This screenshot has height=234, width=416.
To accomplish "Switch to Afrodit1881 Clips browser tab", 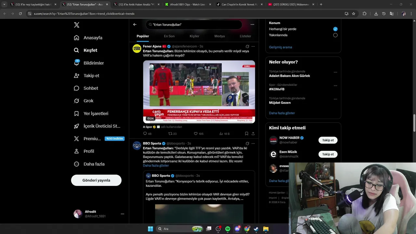I will point(188,5).
